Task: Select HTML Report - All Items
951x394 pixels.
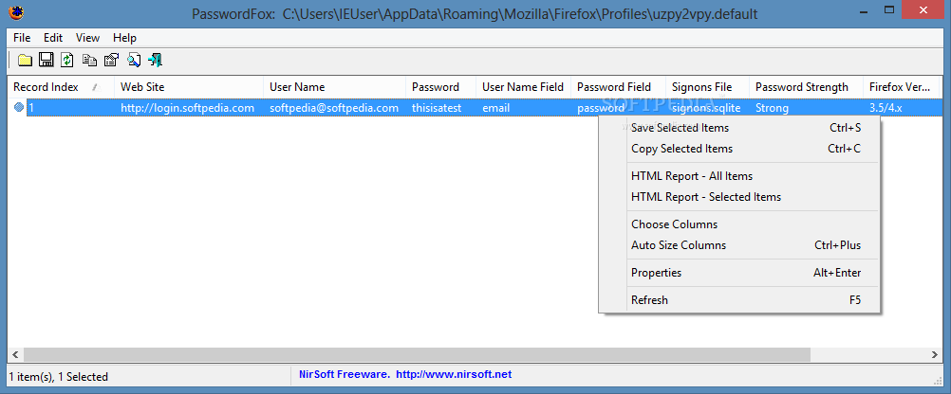Action: (x=739, y=176)
